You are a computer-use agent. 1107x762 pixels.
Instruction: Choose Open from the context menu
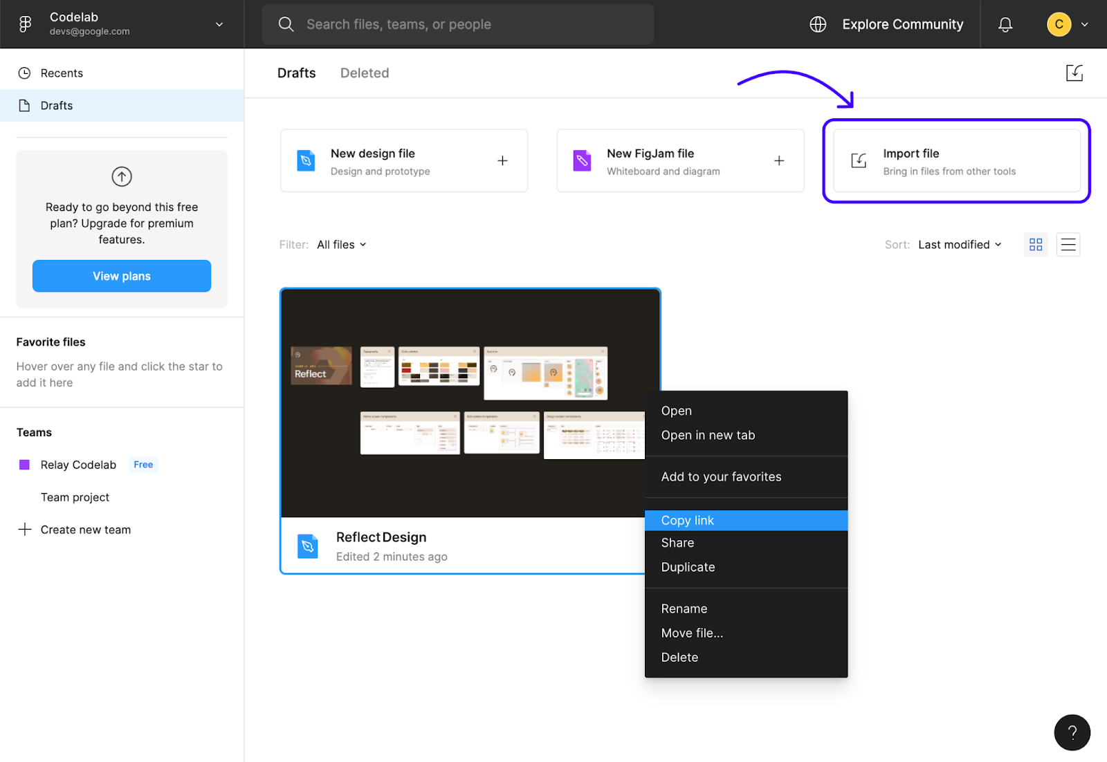tap(746, 411)
